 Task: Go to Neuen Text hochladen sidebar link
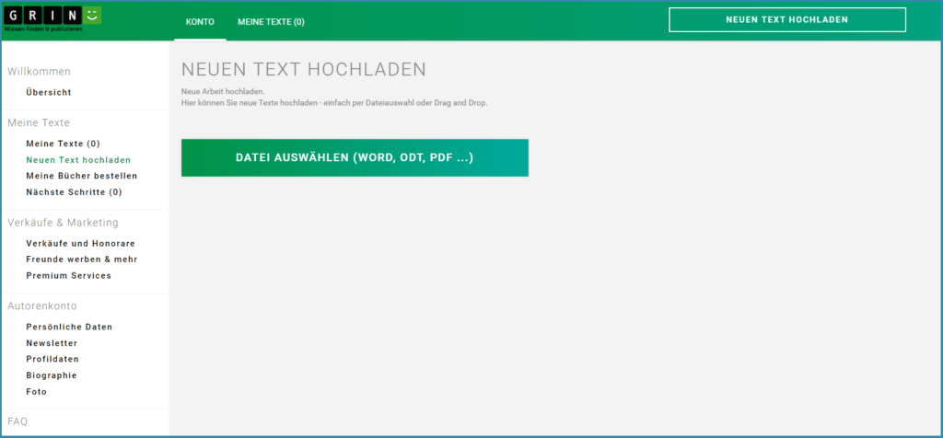coord(78,160)
